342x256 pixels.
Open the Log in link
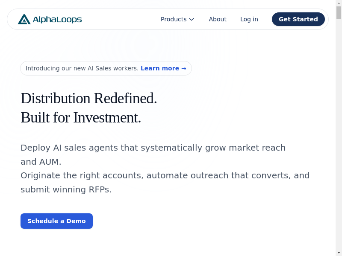(x=249, y=19)
